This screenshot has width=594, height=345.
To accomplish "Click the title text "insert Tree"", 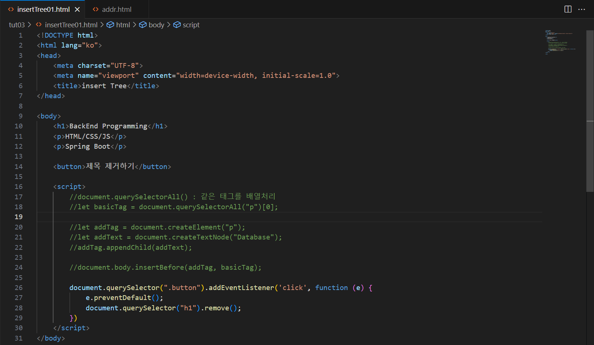I will coord(104,86).
